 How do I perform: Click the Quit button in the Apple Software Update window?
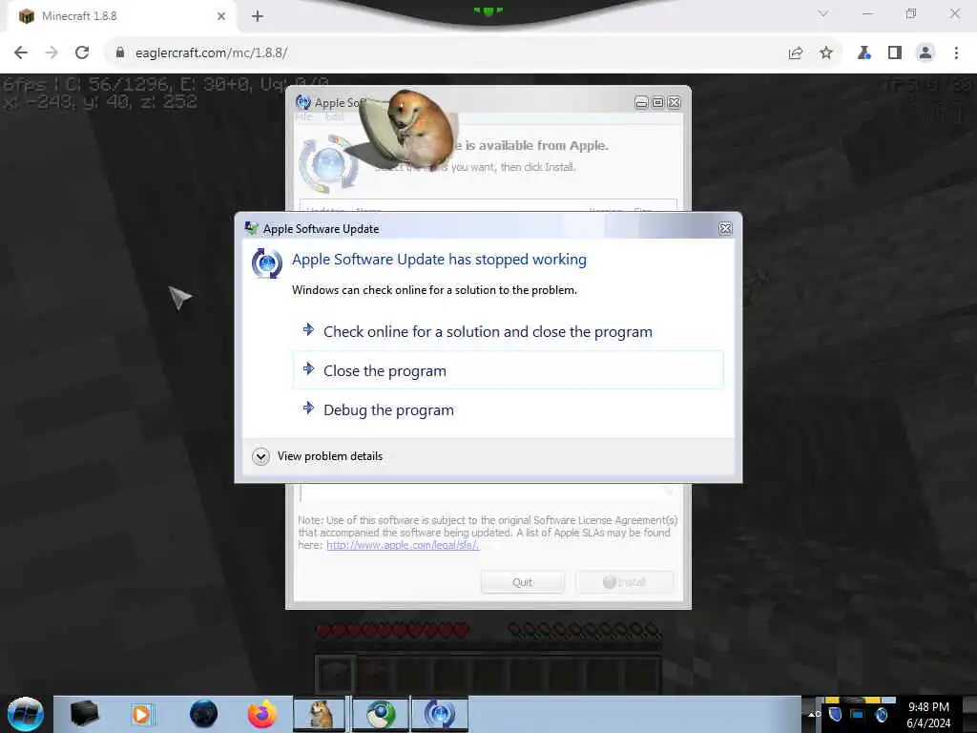(x=523, y=582)
